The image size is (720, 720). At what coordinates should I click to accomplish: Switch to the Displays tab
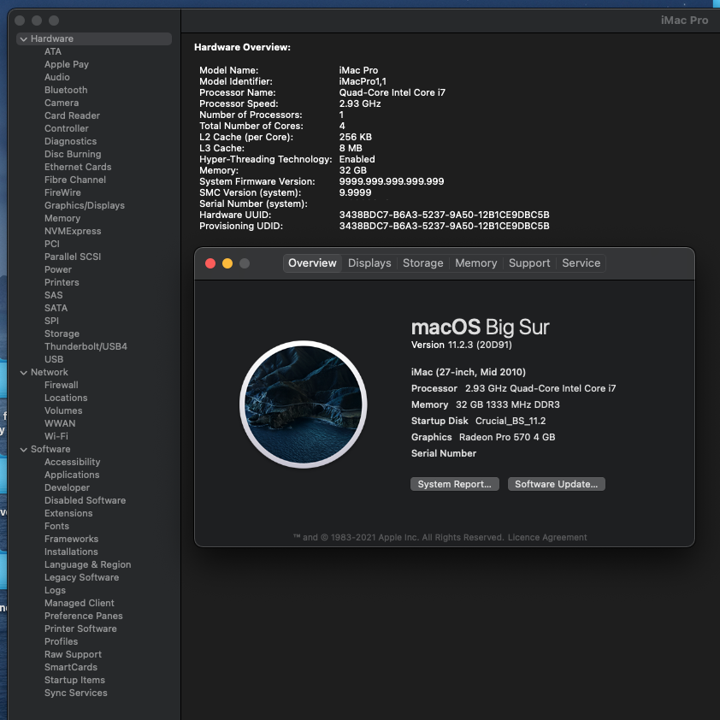coord(369,263)
